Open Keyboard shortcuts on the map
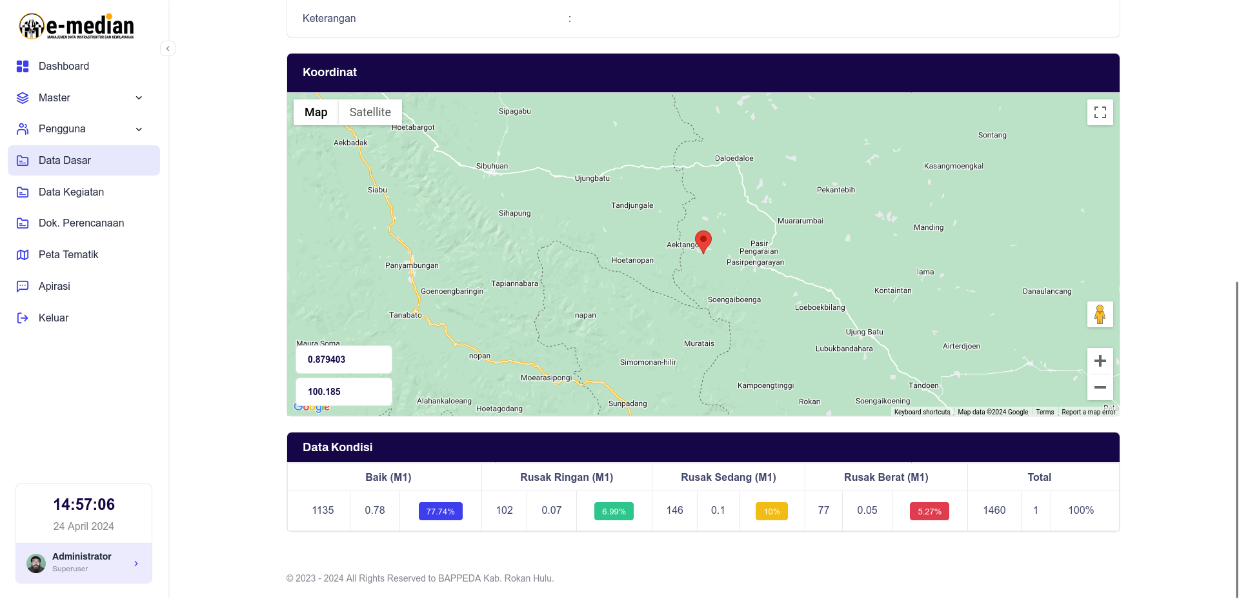Viewport: 1239px width, 599px height. tap(922, 412)
